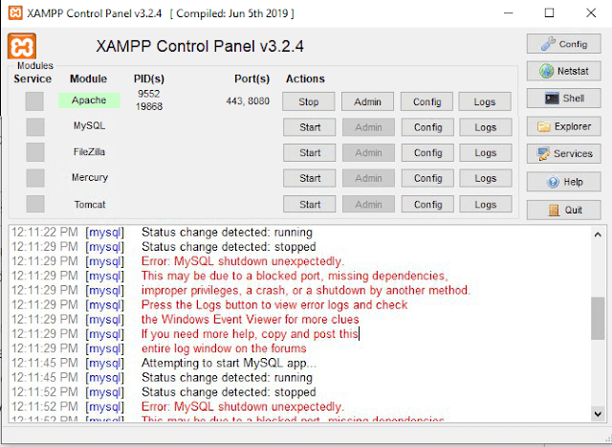Select the Tomcat module label
The image size is (612, 447).
[90, 204]
